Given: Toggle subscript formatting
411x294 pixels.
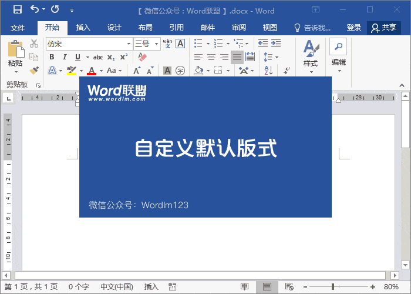Looking at the screenshot, I should [x=111, y=57].
